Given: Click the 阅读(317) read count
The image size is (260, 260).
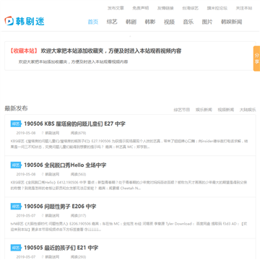Looking at the screenshot, I should (78, 215).
